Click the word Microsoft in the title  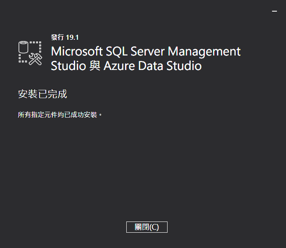click(x=76, y=52)
